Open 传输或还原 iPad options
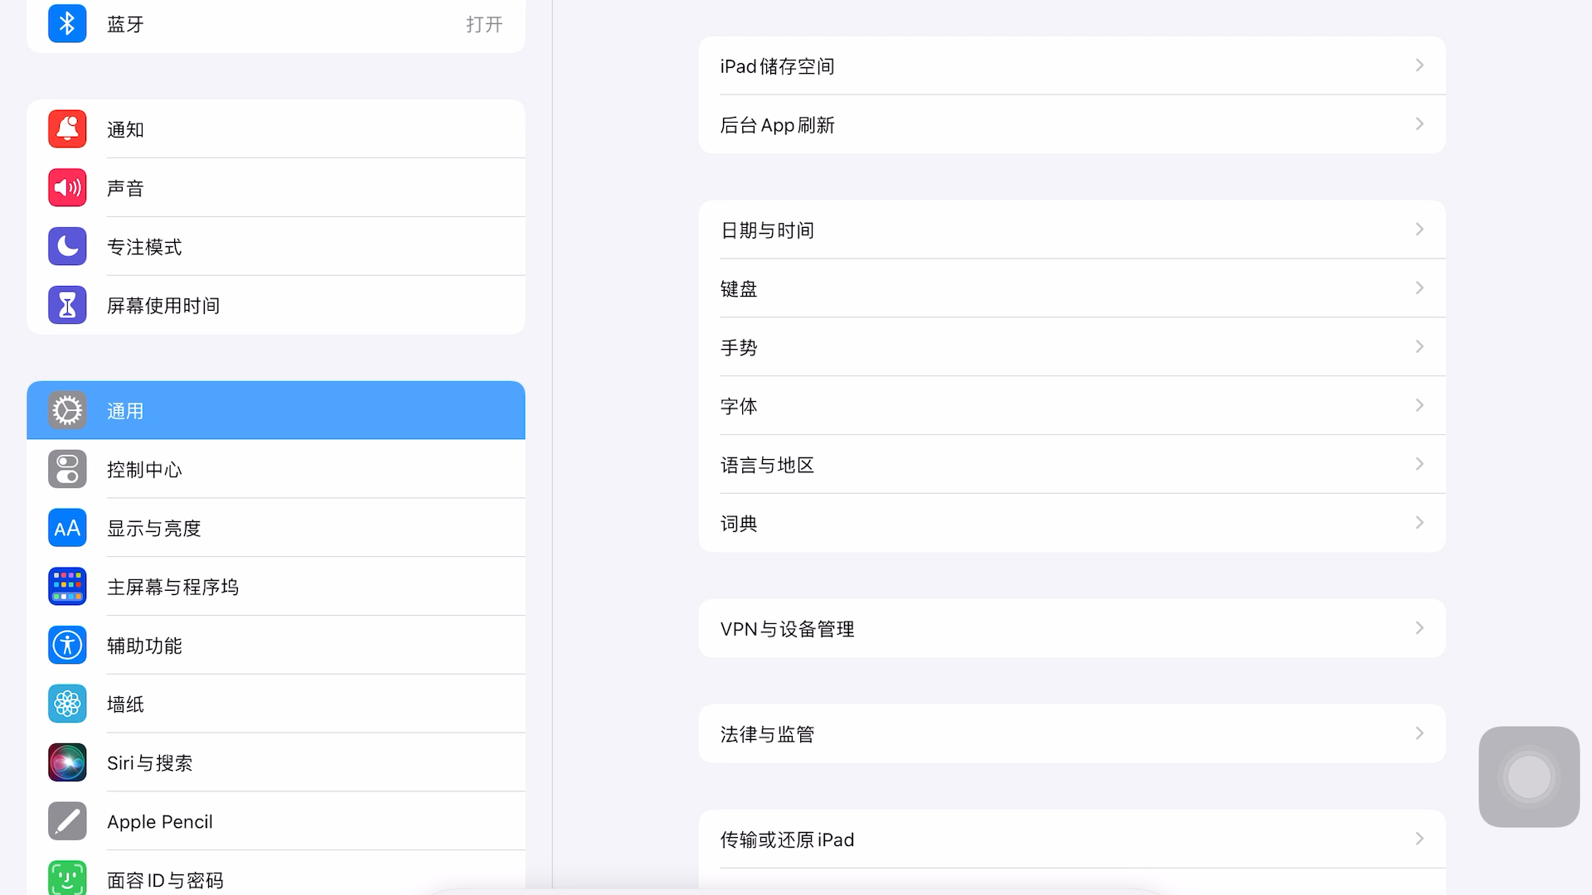 coord(1071,839)
